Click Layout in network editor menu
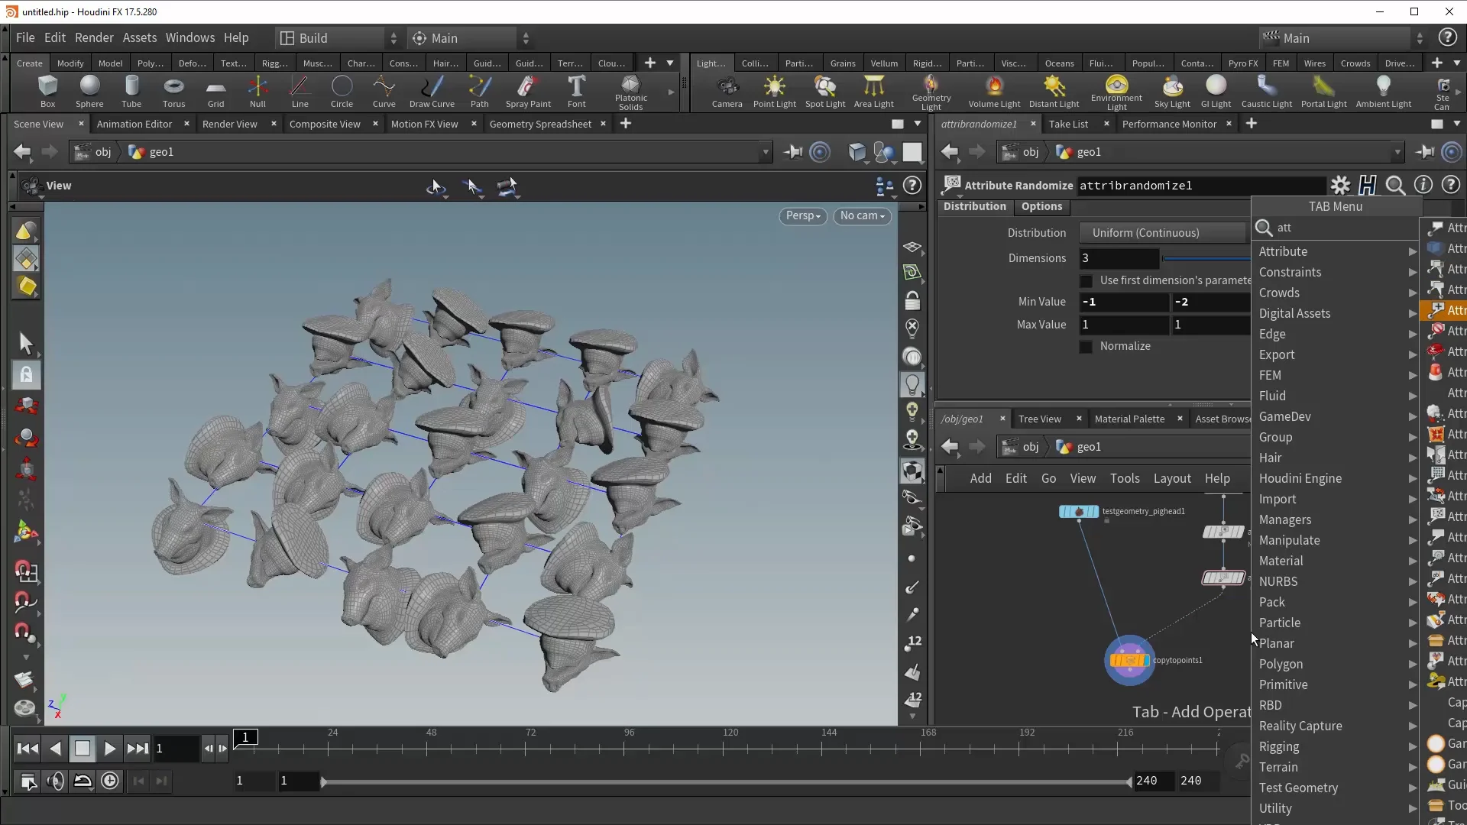The image size is (1467, 825). (1171, 479)
